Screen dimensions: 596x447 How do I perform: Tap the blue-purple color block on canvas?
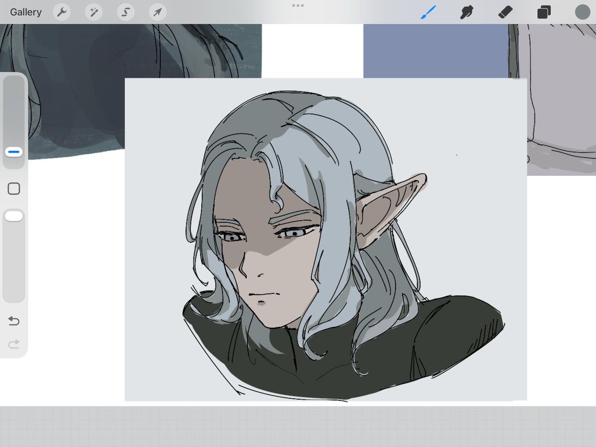436,51
